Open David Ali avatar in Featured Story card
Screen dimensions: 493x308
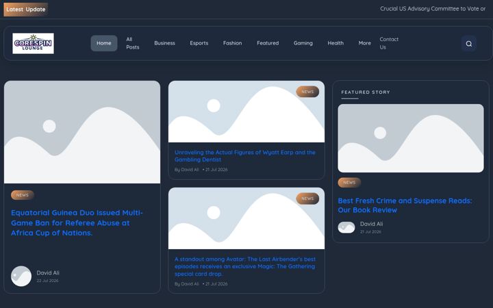[x=346, y=227]
